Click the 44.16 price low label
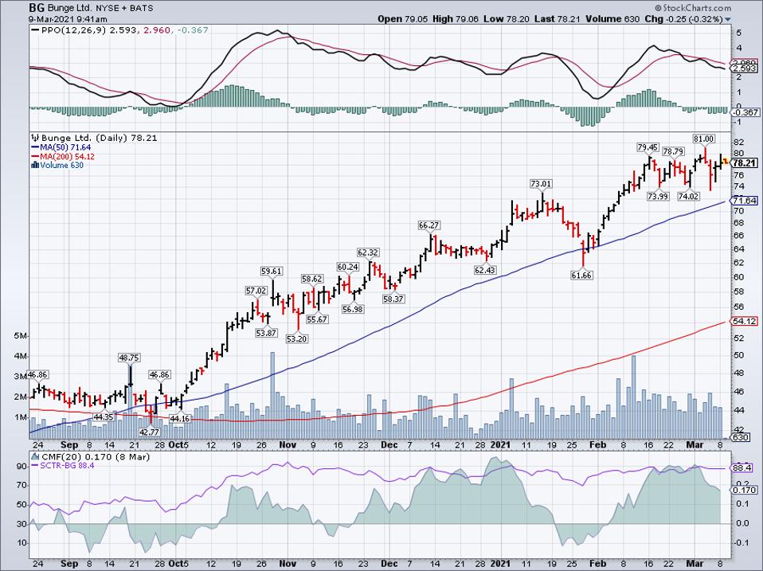The width and height of the screenshot is (763, 571). (x=179, y=419)
